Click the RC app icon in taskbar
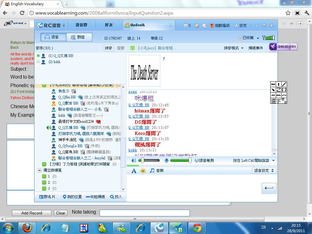312x234 pixels. click(159, 228)
